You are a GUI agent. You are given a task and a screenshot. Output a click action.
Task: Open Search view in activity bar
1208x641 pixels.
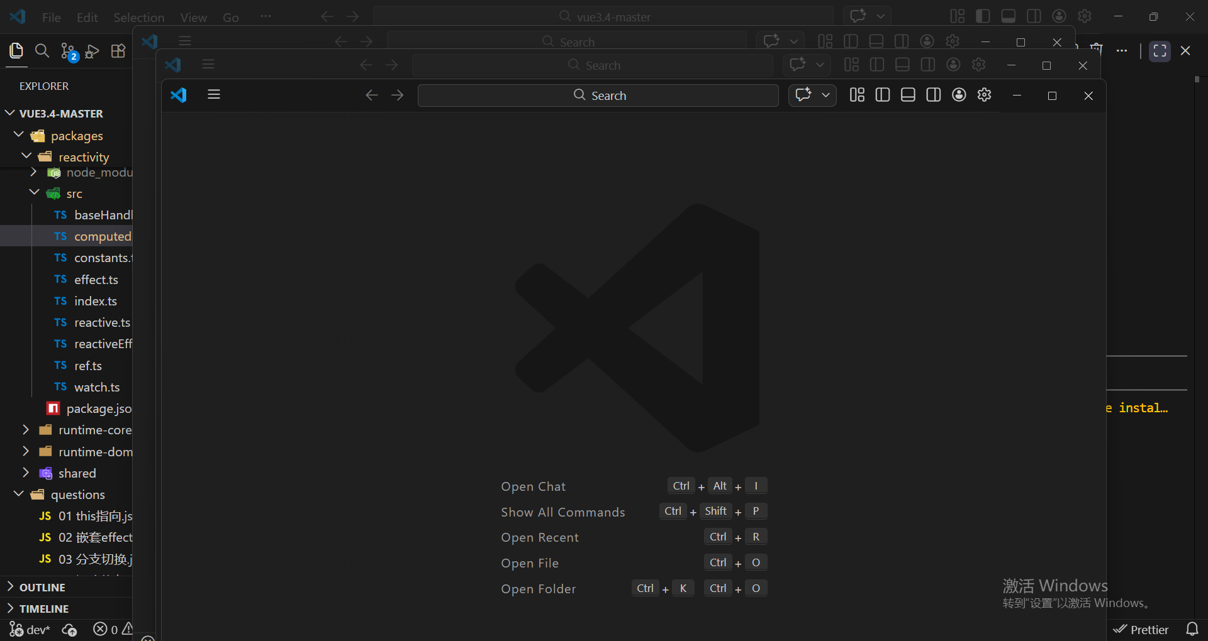point(42,51)
